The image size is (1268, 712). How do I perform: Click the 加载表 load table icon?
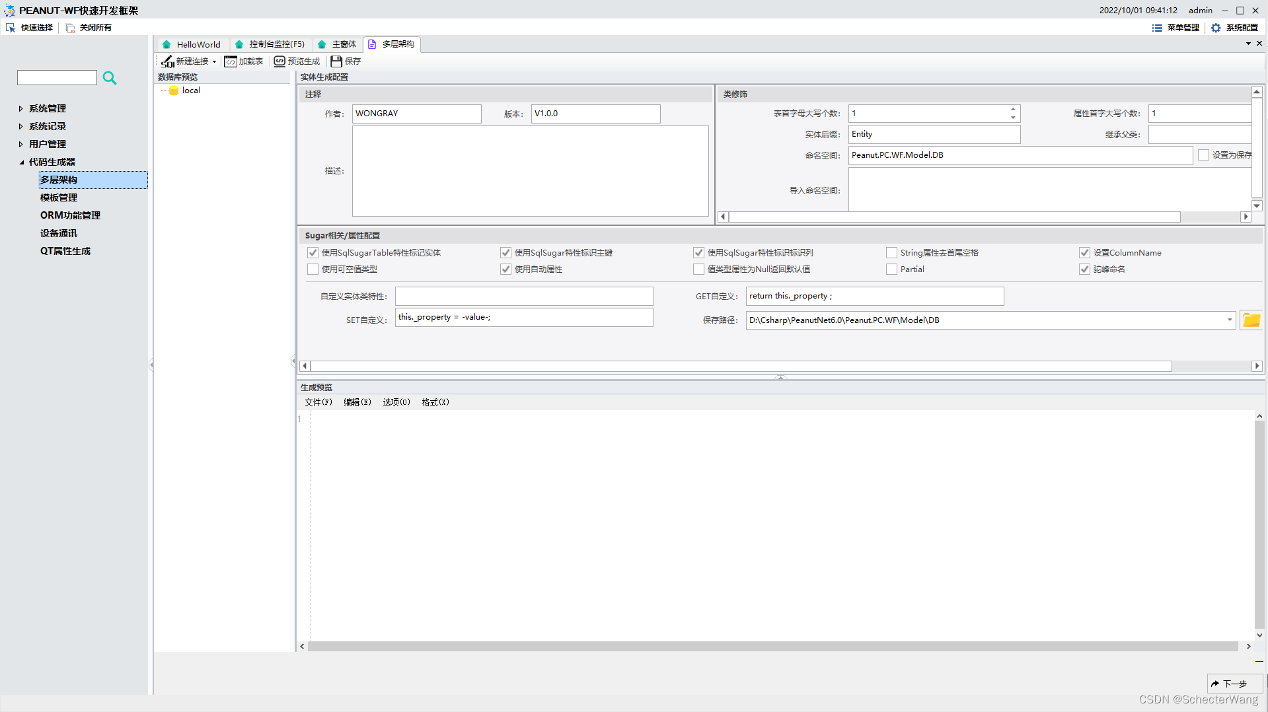pyautogui.click(x=231, y=61)
